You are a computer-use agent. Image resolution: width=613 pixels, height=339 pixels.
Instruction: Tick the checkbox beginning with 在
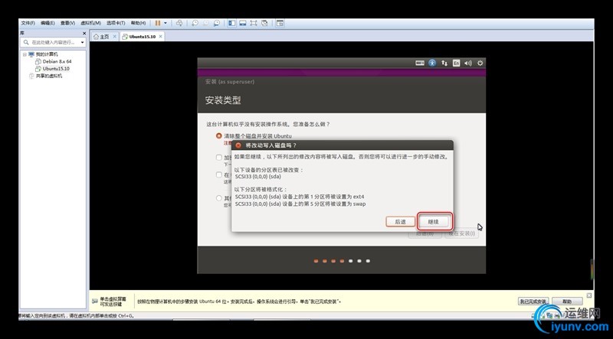click(x=219, y=174)
